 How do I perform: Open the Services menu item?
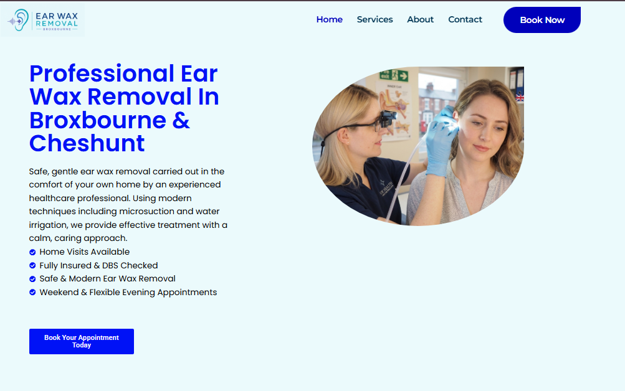tap(375, 19)
